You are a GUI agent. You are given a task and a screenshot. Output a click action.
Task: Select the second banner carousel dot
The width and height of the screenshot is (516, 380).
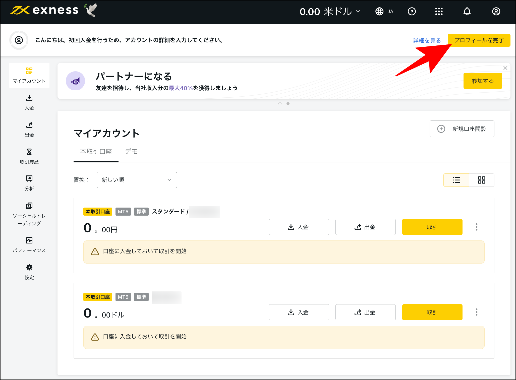click(x=288, y=103)
